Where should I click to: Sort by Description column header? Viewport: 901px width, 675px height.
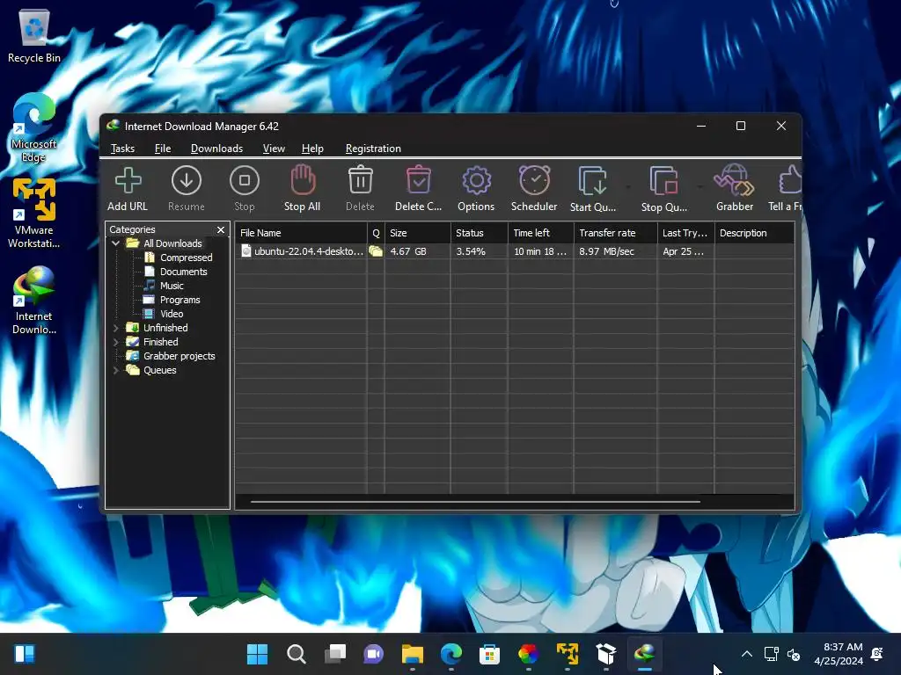pos(754,233)
